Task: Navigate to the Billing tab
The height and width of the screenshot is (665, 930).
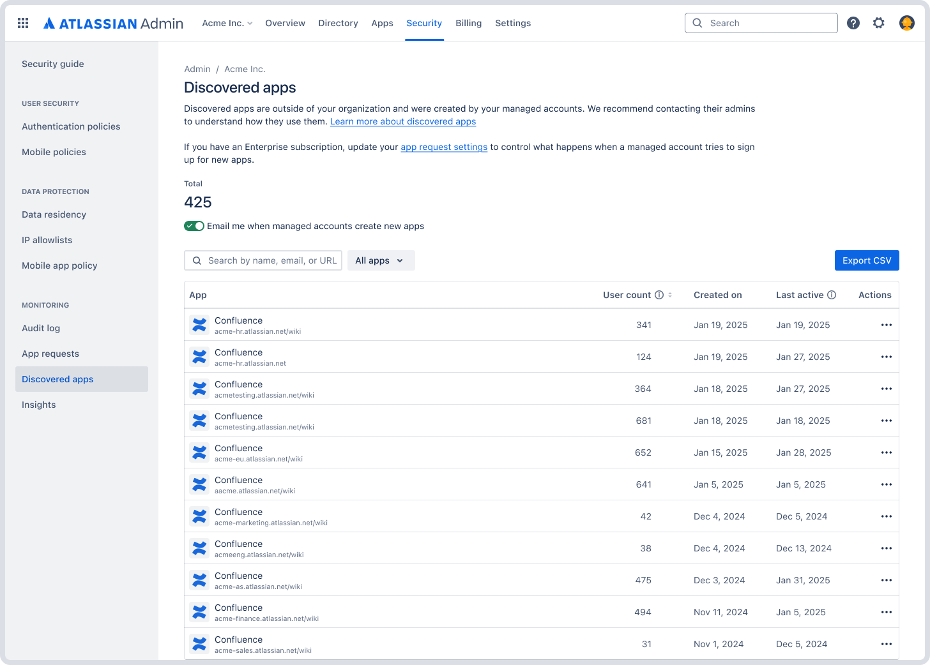Action: [468, 23]
